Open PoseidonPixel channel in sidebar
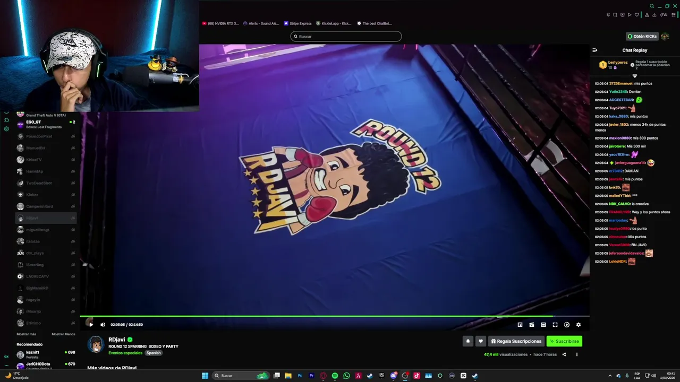This screenshot has width=680, height=382. pos(46,136)
